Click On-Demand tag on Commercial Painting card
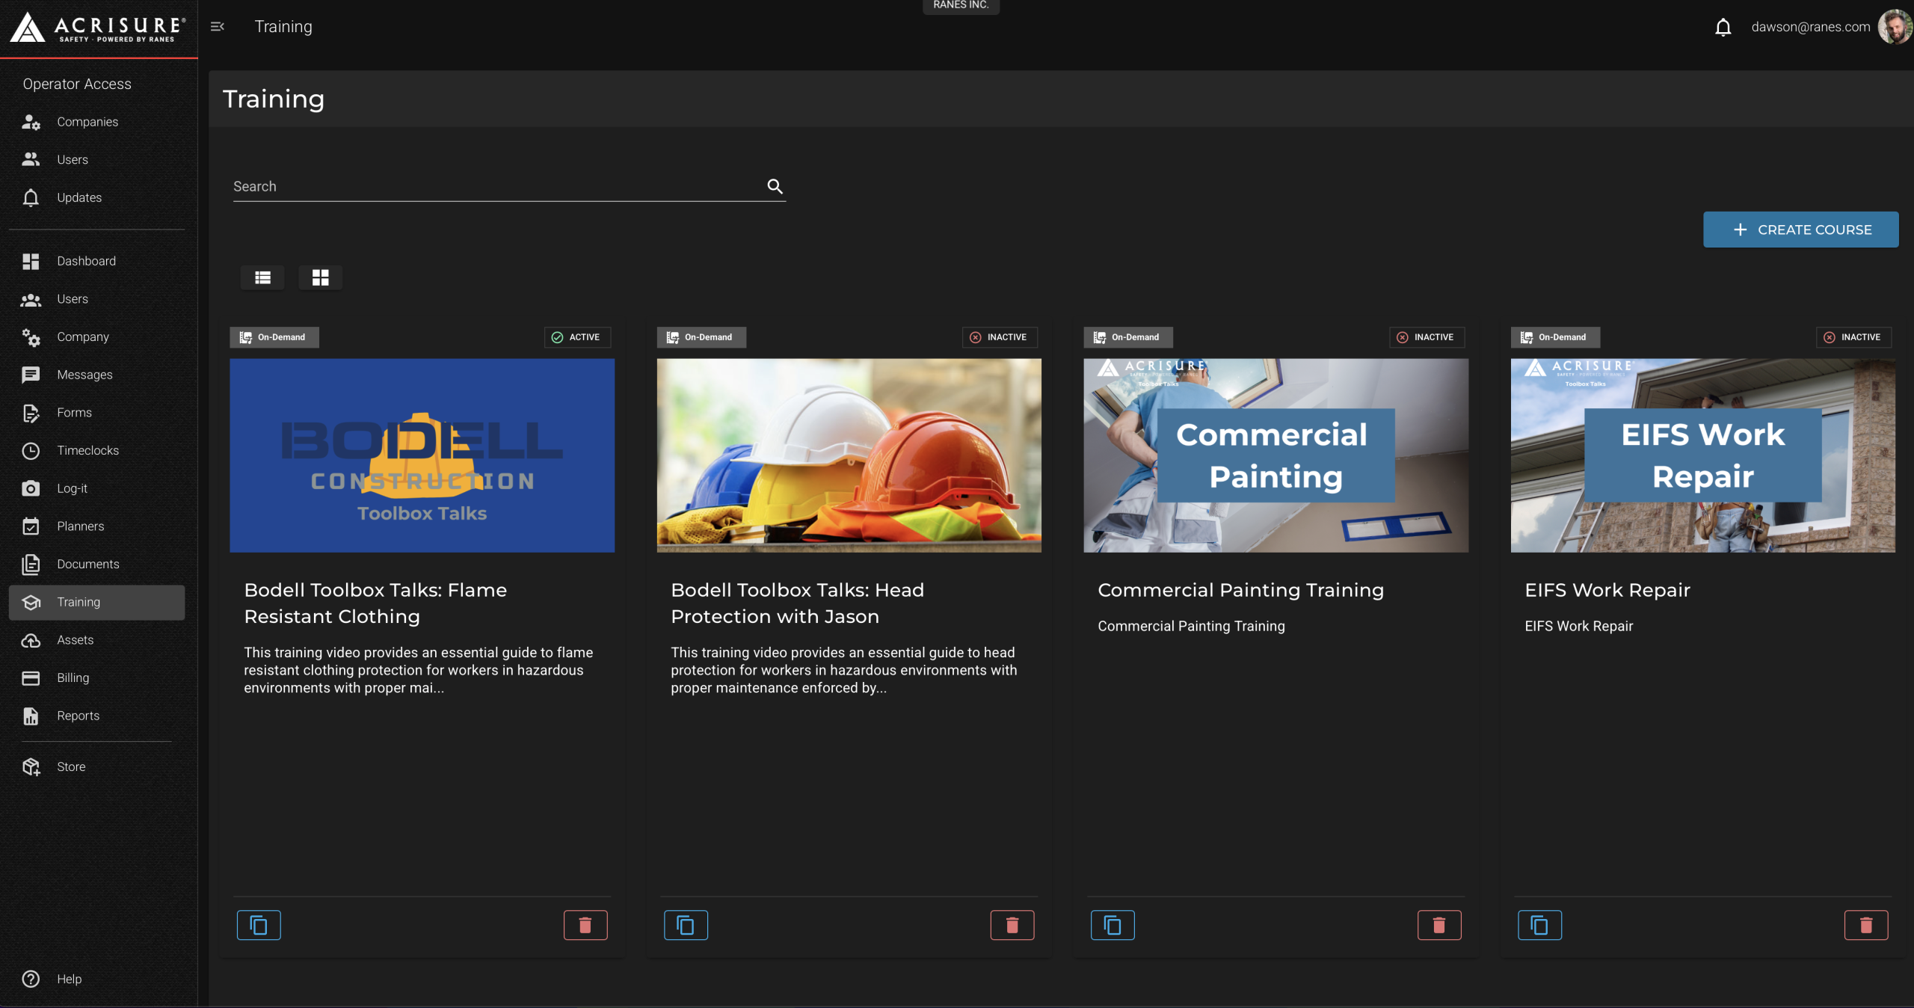 [1127, 337]
